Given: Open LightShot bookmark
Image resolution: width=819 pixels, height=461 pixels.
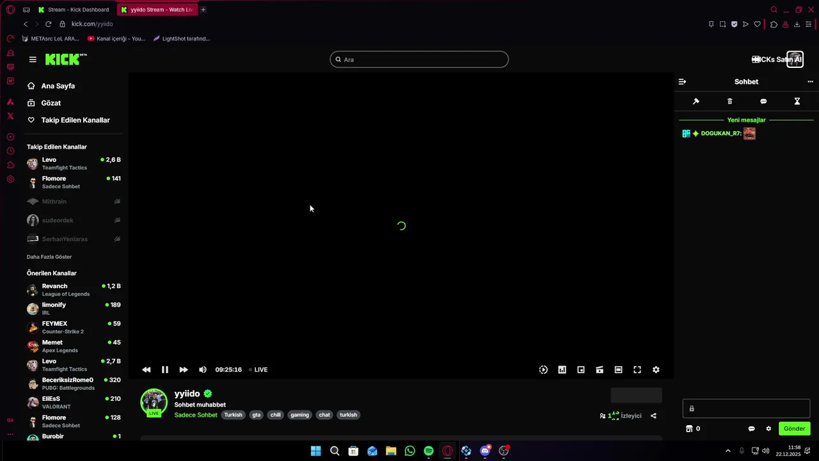Looking at the screenshot, I should point(182,38).
